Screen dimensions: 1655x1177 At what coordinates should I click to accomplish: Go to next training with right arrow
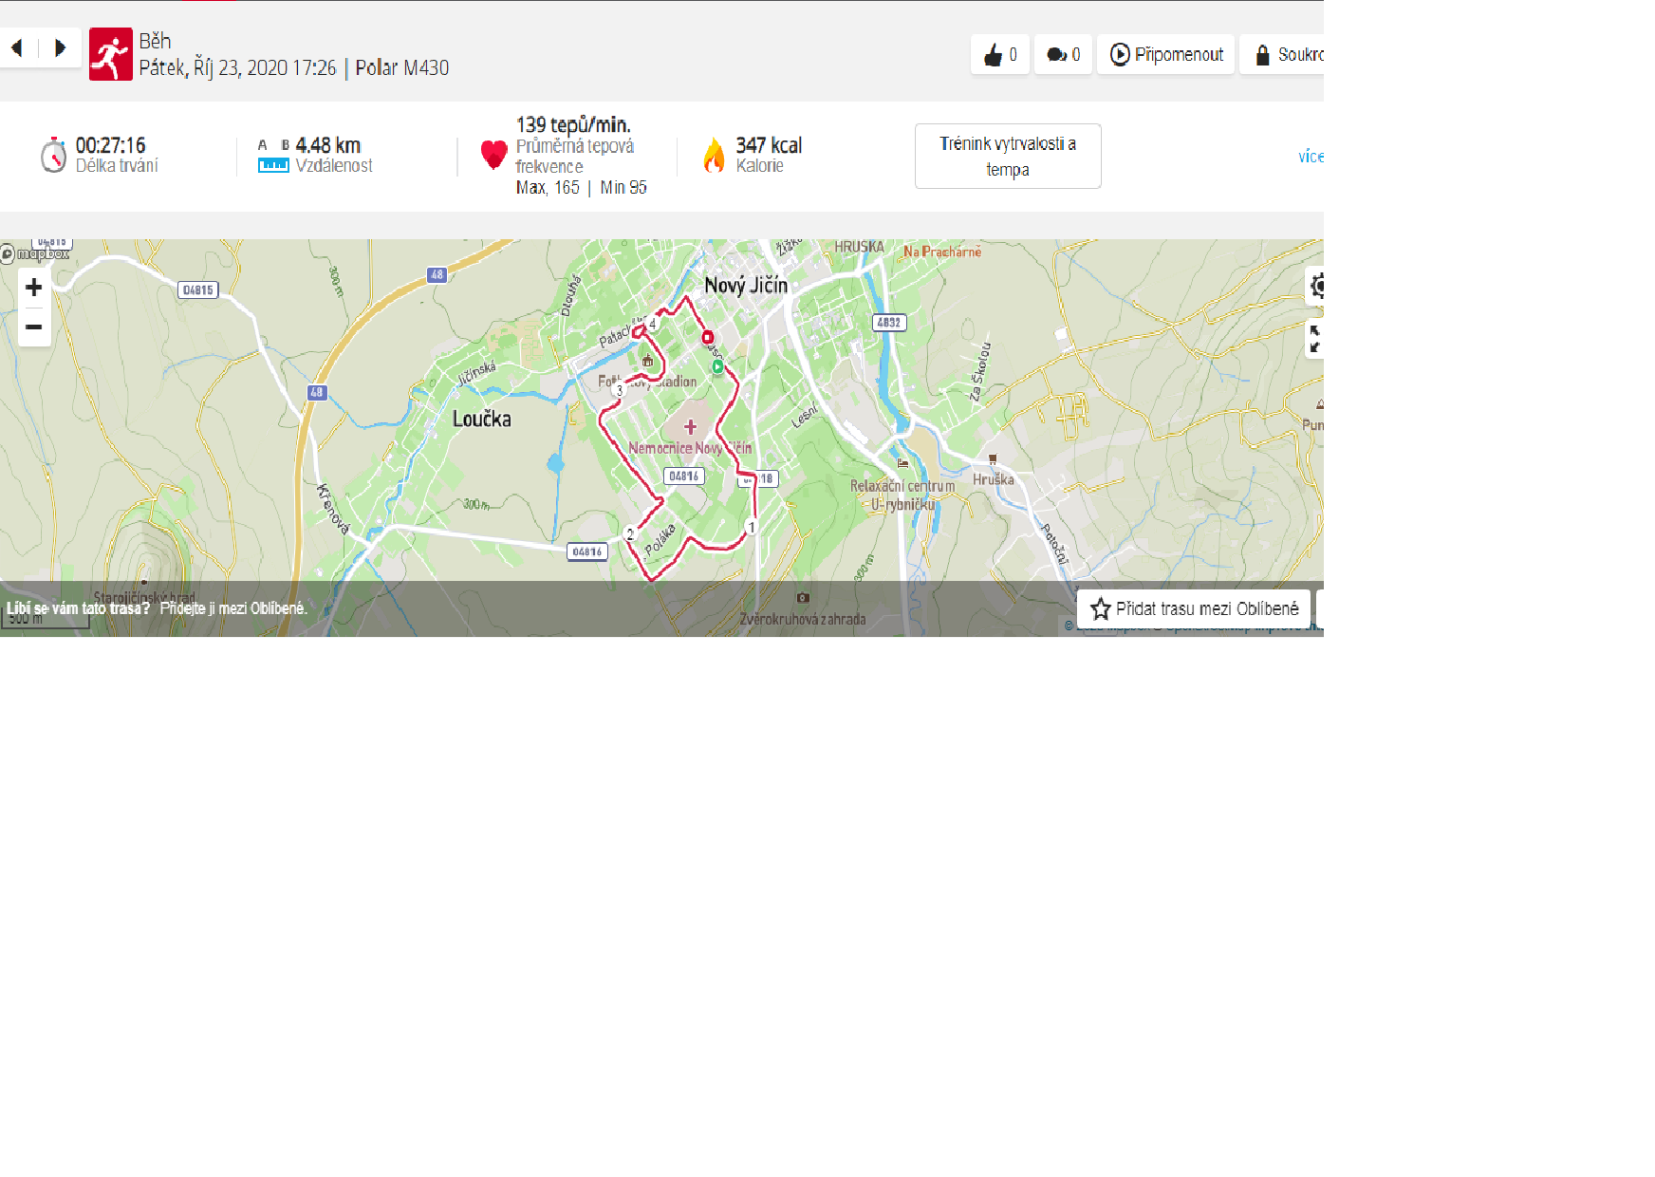(60, 47)
